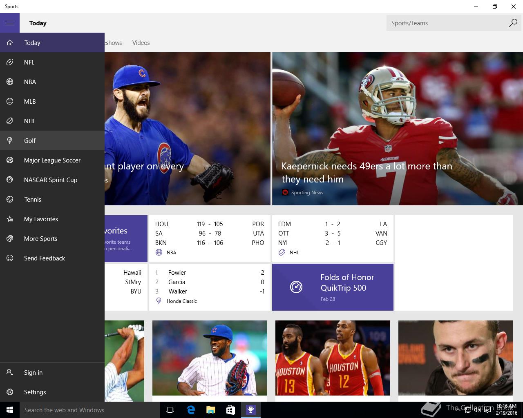The image size is (523, 418).
Task: Collapse the hamburger navigation menu
Action: pos(10,23)
